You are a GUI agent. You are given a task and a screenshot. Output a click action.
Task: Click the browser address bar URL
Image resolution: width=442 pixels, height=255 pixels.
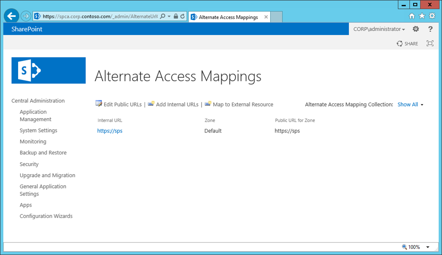pos(100,16)
